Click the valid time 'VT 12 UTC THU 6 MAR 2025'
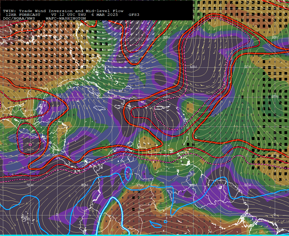Viewport: 289px width, 236px height. point(84,15)
